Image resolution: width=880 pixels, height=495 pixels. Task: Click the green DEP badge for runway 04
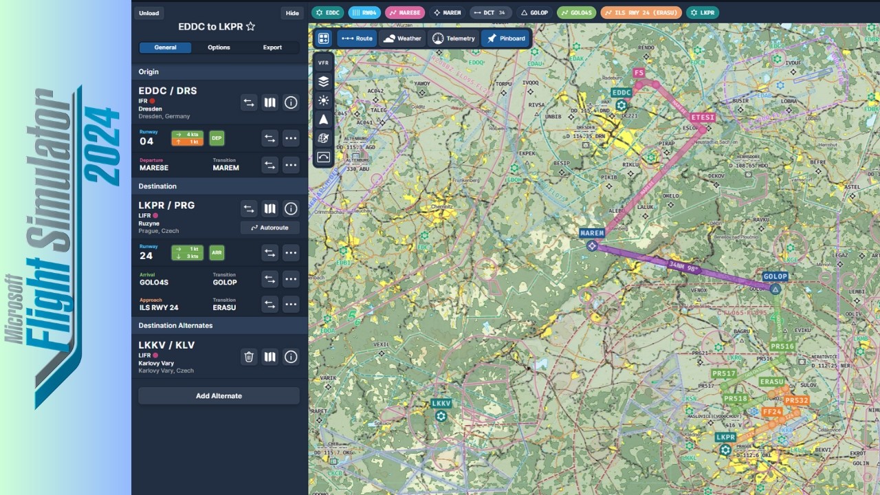click(217, 138)
